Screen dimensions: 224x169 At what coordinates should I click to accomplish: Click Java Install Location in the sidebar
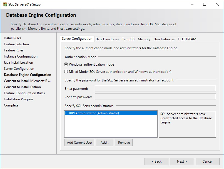pos(18,63)
